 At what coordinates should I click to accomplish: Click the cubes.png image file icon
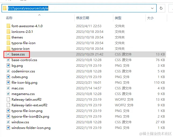point(8,77)
